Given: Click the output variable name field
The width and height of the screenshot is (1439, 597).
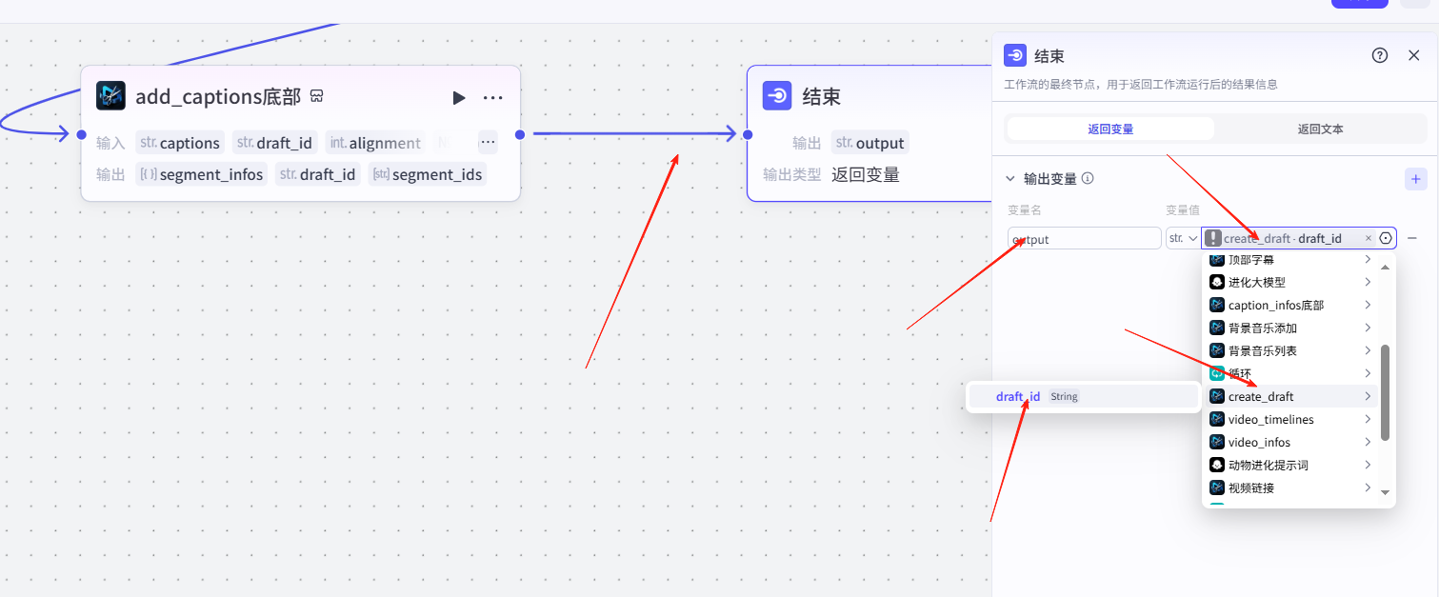Looking at the screenshot, I should pyautogui.click(x=1084, y=239).
